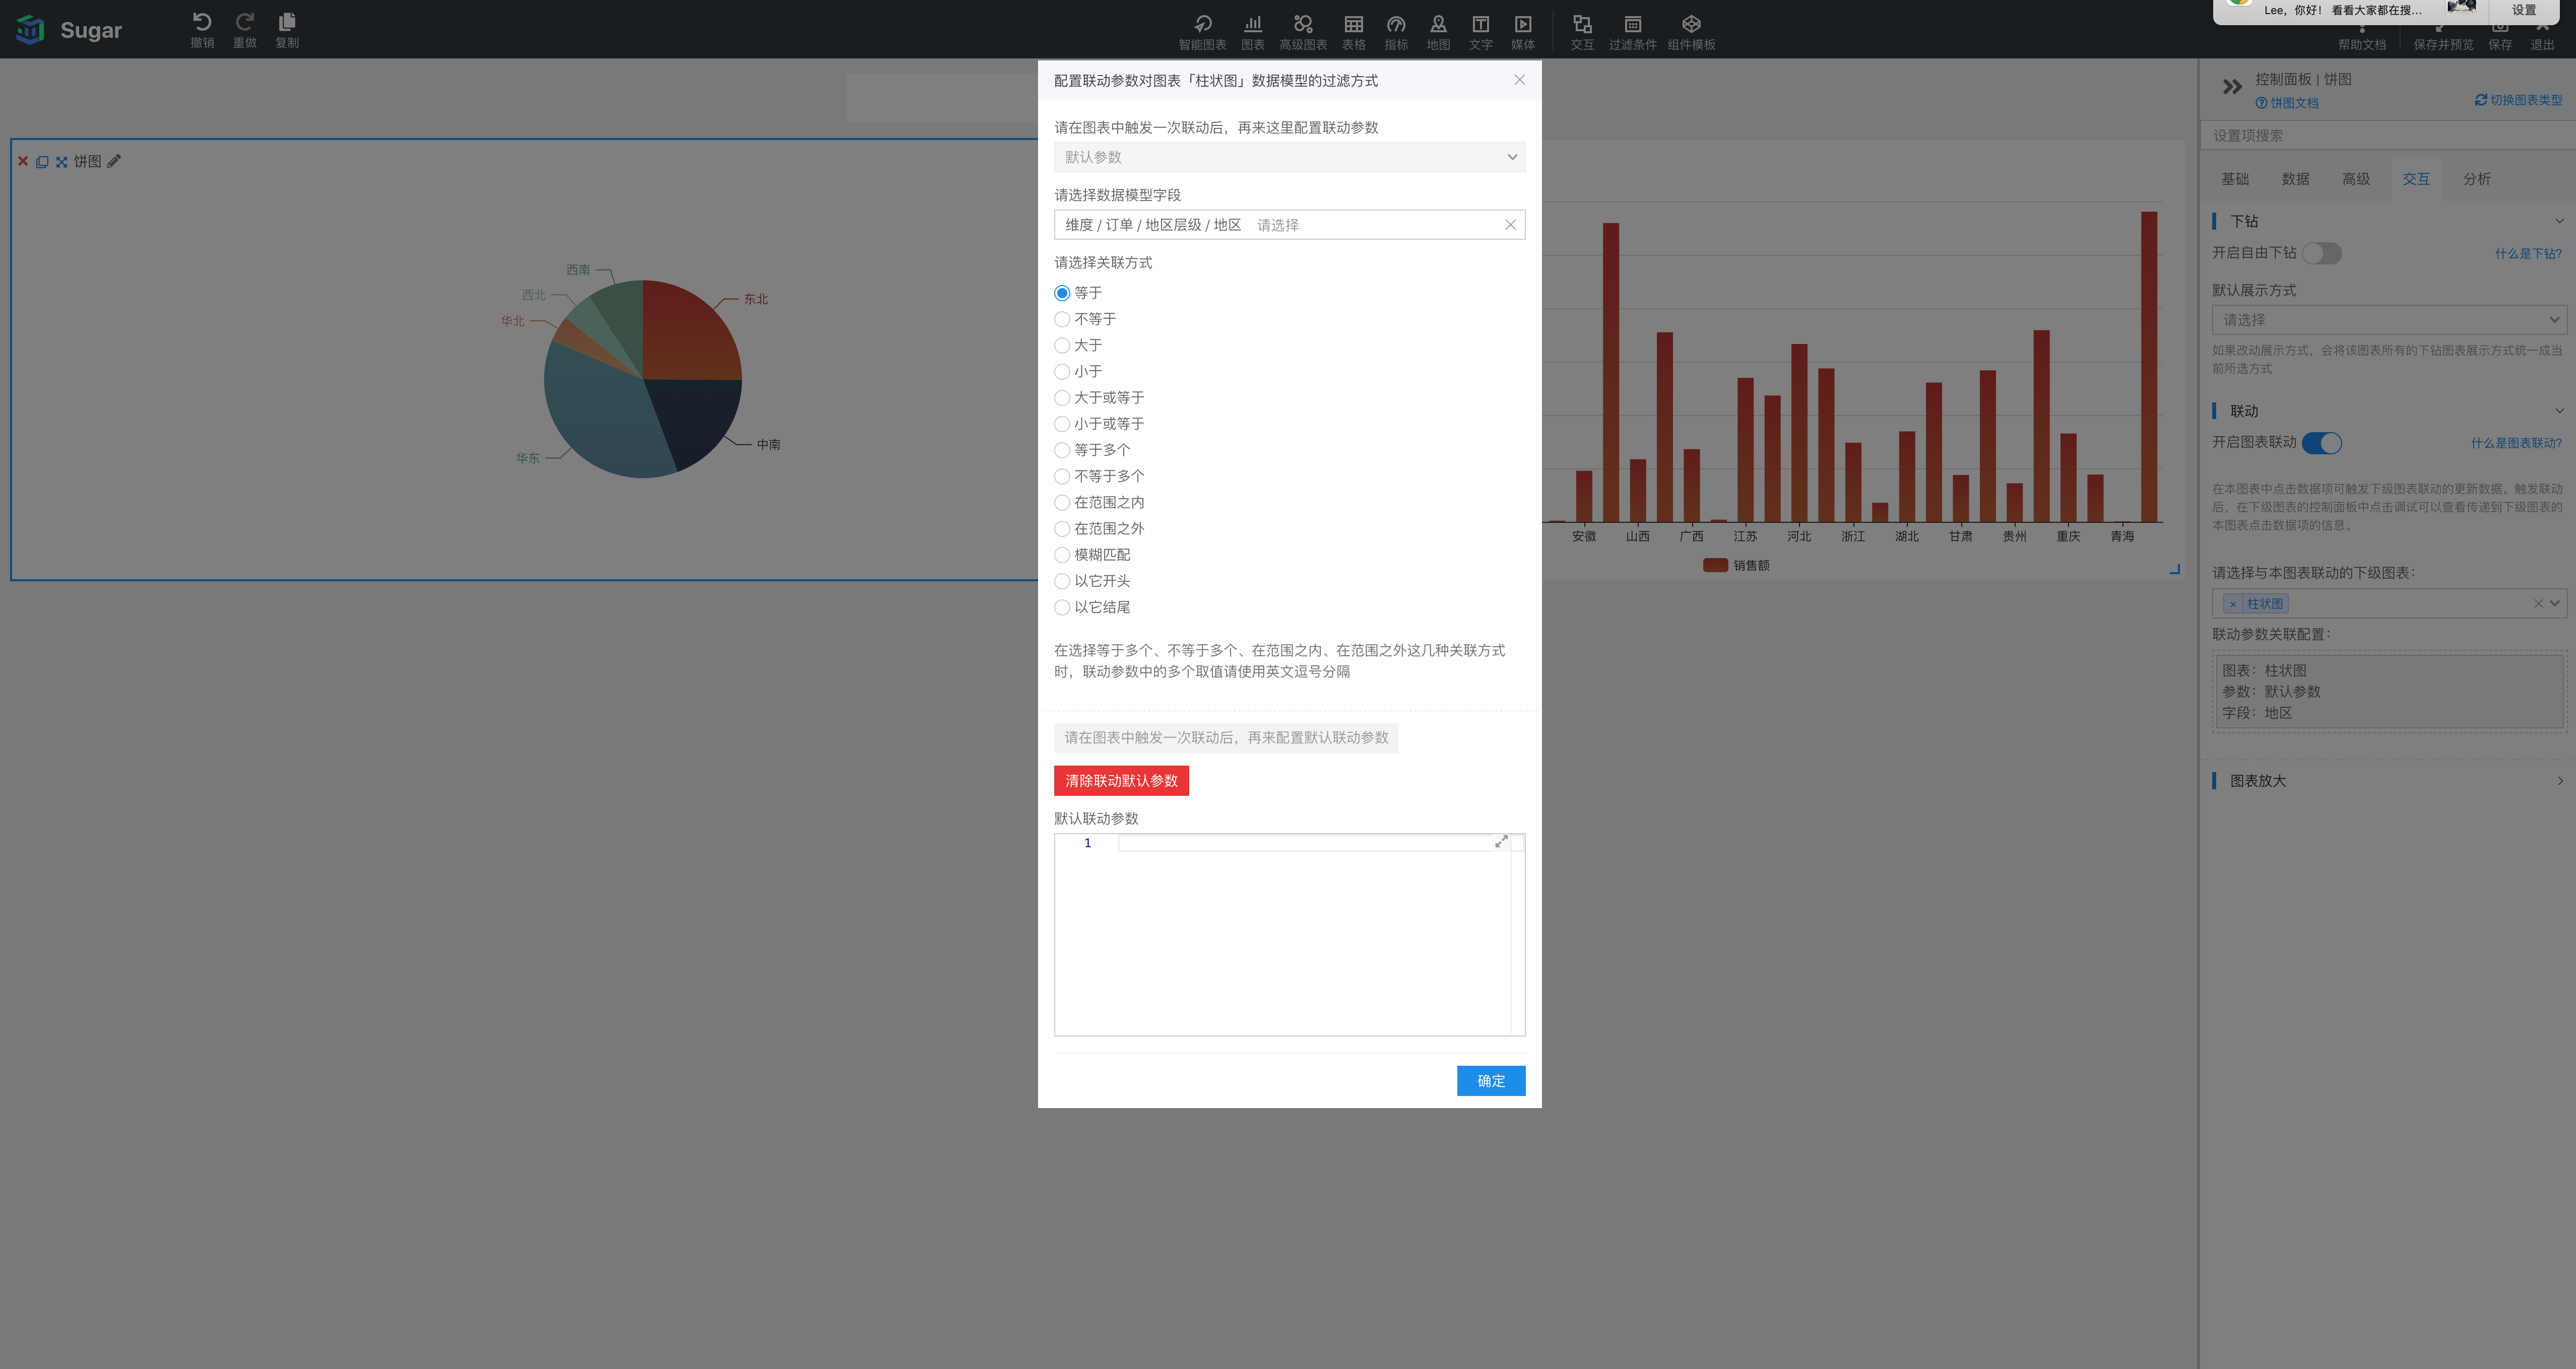Enable the 开启自由下钻 switch
This screenshot has height=1369, width=2576.
coord(2321,253)
